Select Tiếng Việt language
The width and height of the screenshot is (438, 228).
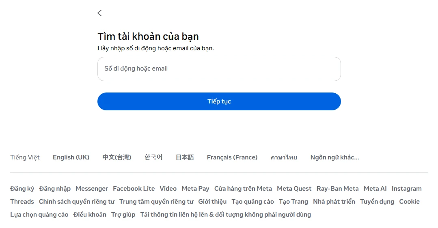pos(25,157)
